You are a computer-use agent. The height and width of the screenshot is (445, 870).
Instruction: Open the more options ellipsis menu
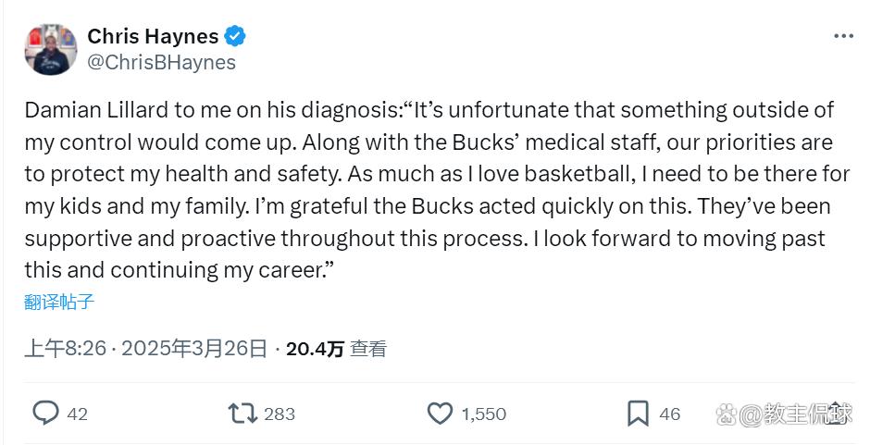[x=843, y=36]
